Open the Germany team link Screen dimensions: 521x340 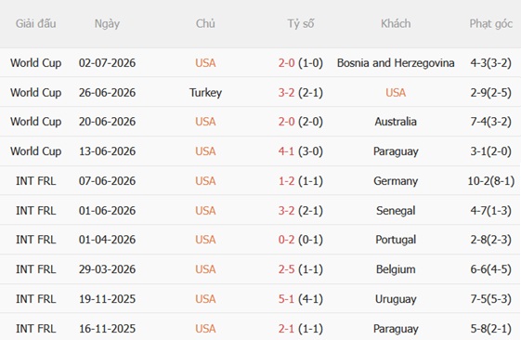(396, 181)
